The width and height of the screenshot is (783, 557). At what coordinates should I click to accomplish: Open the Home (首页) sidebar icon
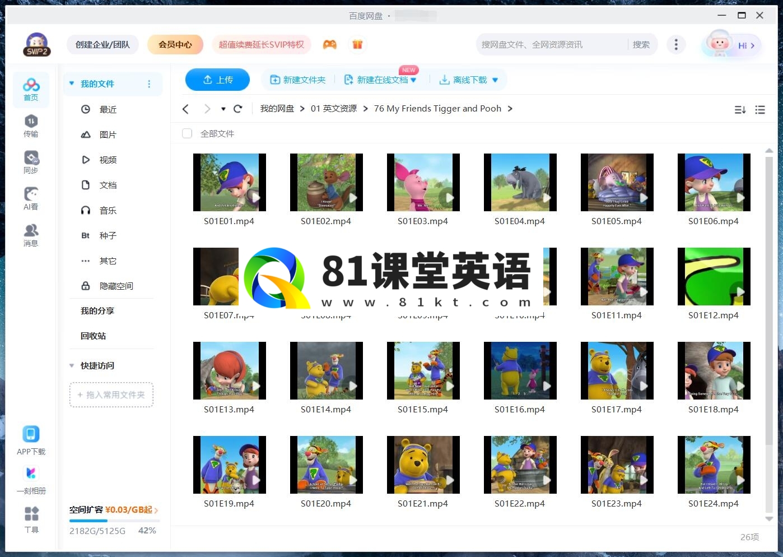(31, 90)
